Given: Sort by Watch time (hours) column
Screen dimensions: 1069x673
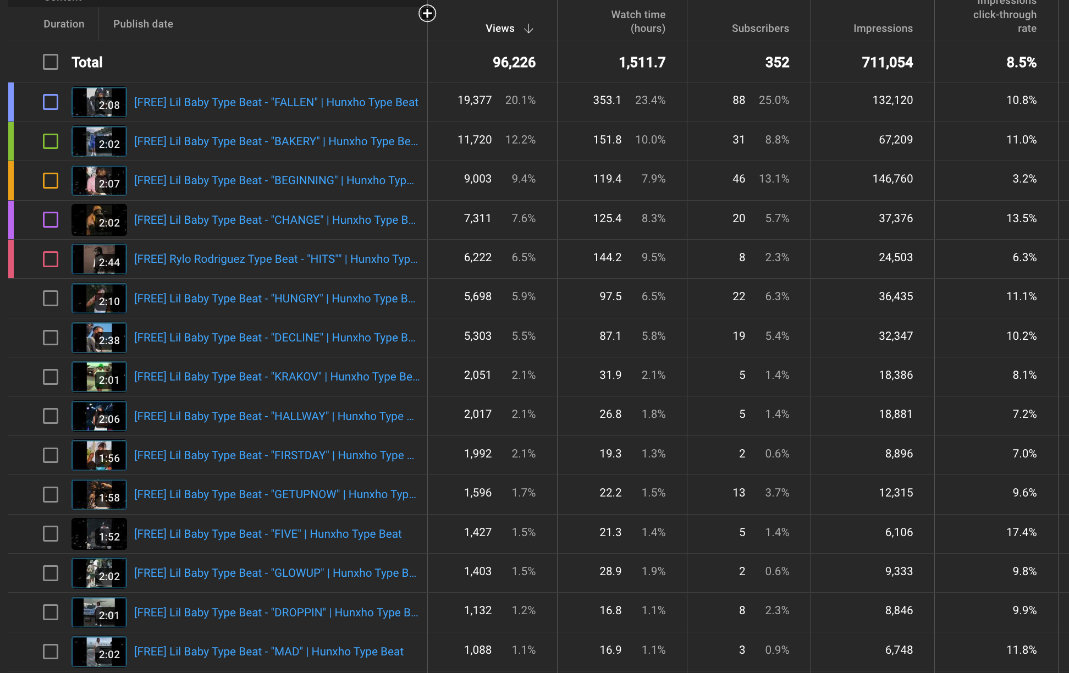Looking at the screenshot, I should point(638,21).
